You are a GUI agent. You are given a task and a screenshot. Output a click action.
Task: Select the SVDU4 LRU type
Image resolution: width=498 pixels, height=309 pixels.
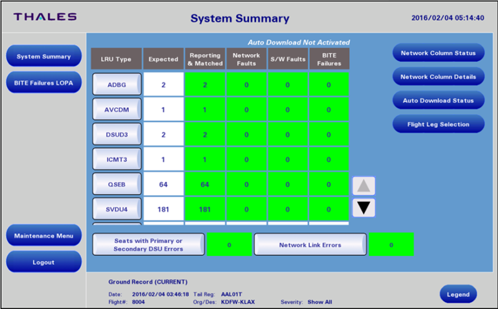117,209
